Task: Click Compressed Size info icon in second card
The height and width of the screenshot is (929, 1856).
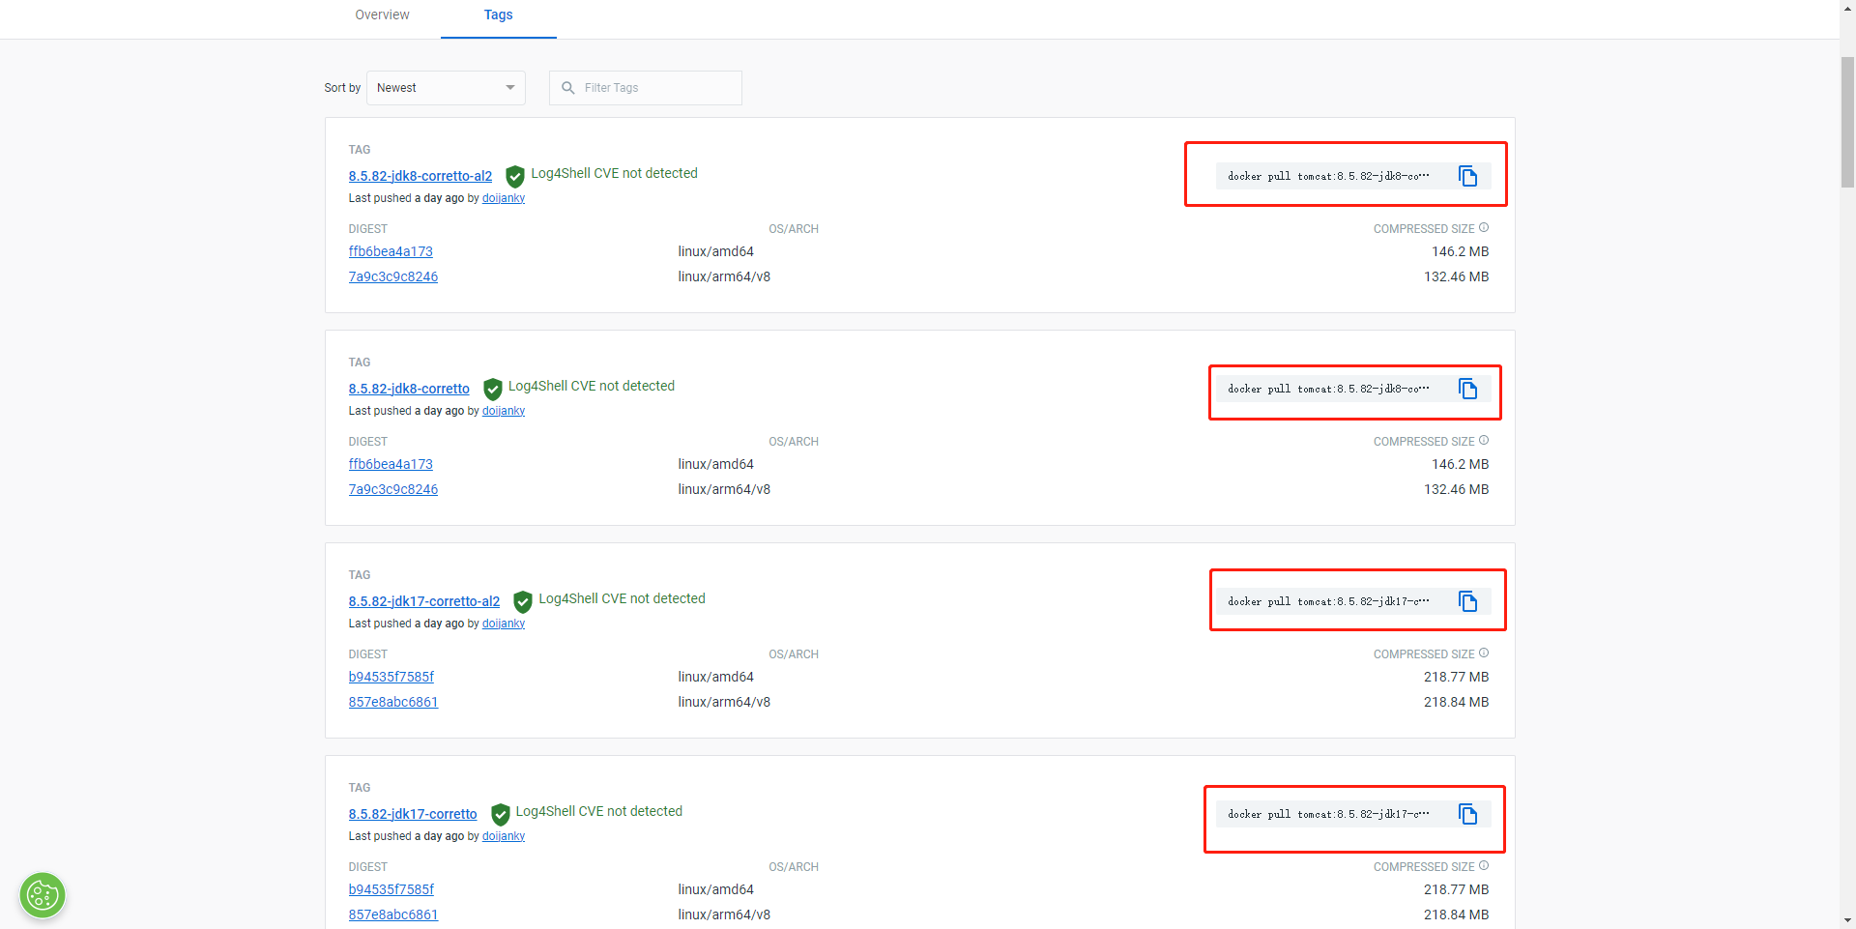Action: (1484, 441)
